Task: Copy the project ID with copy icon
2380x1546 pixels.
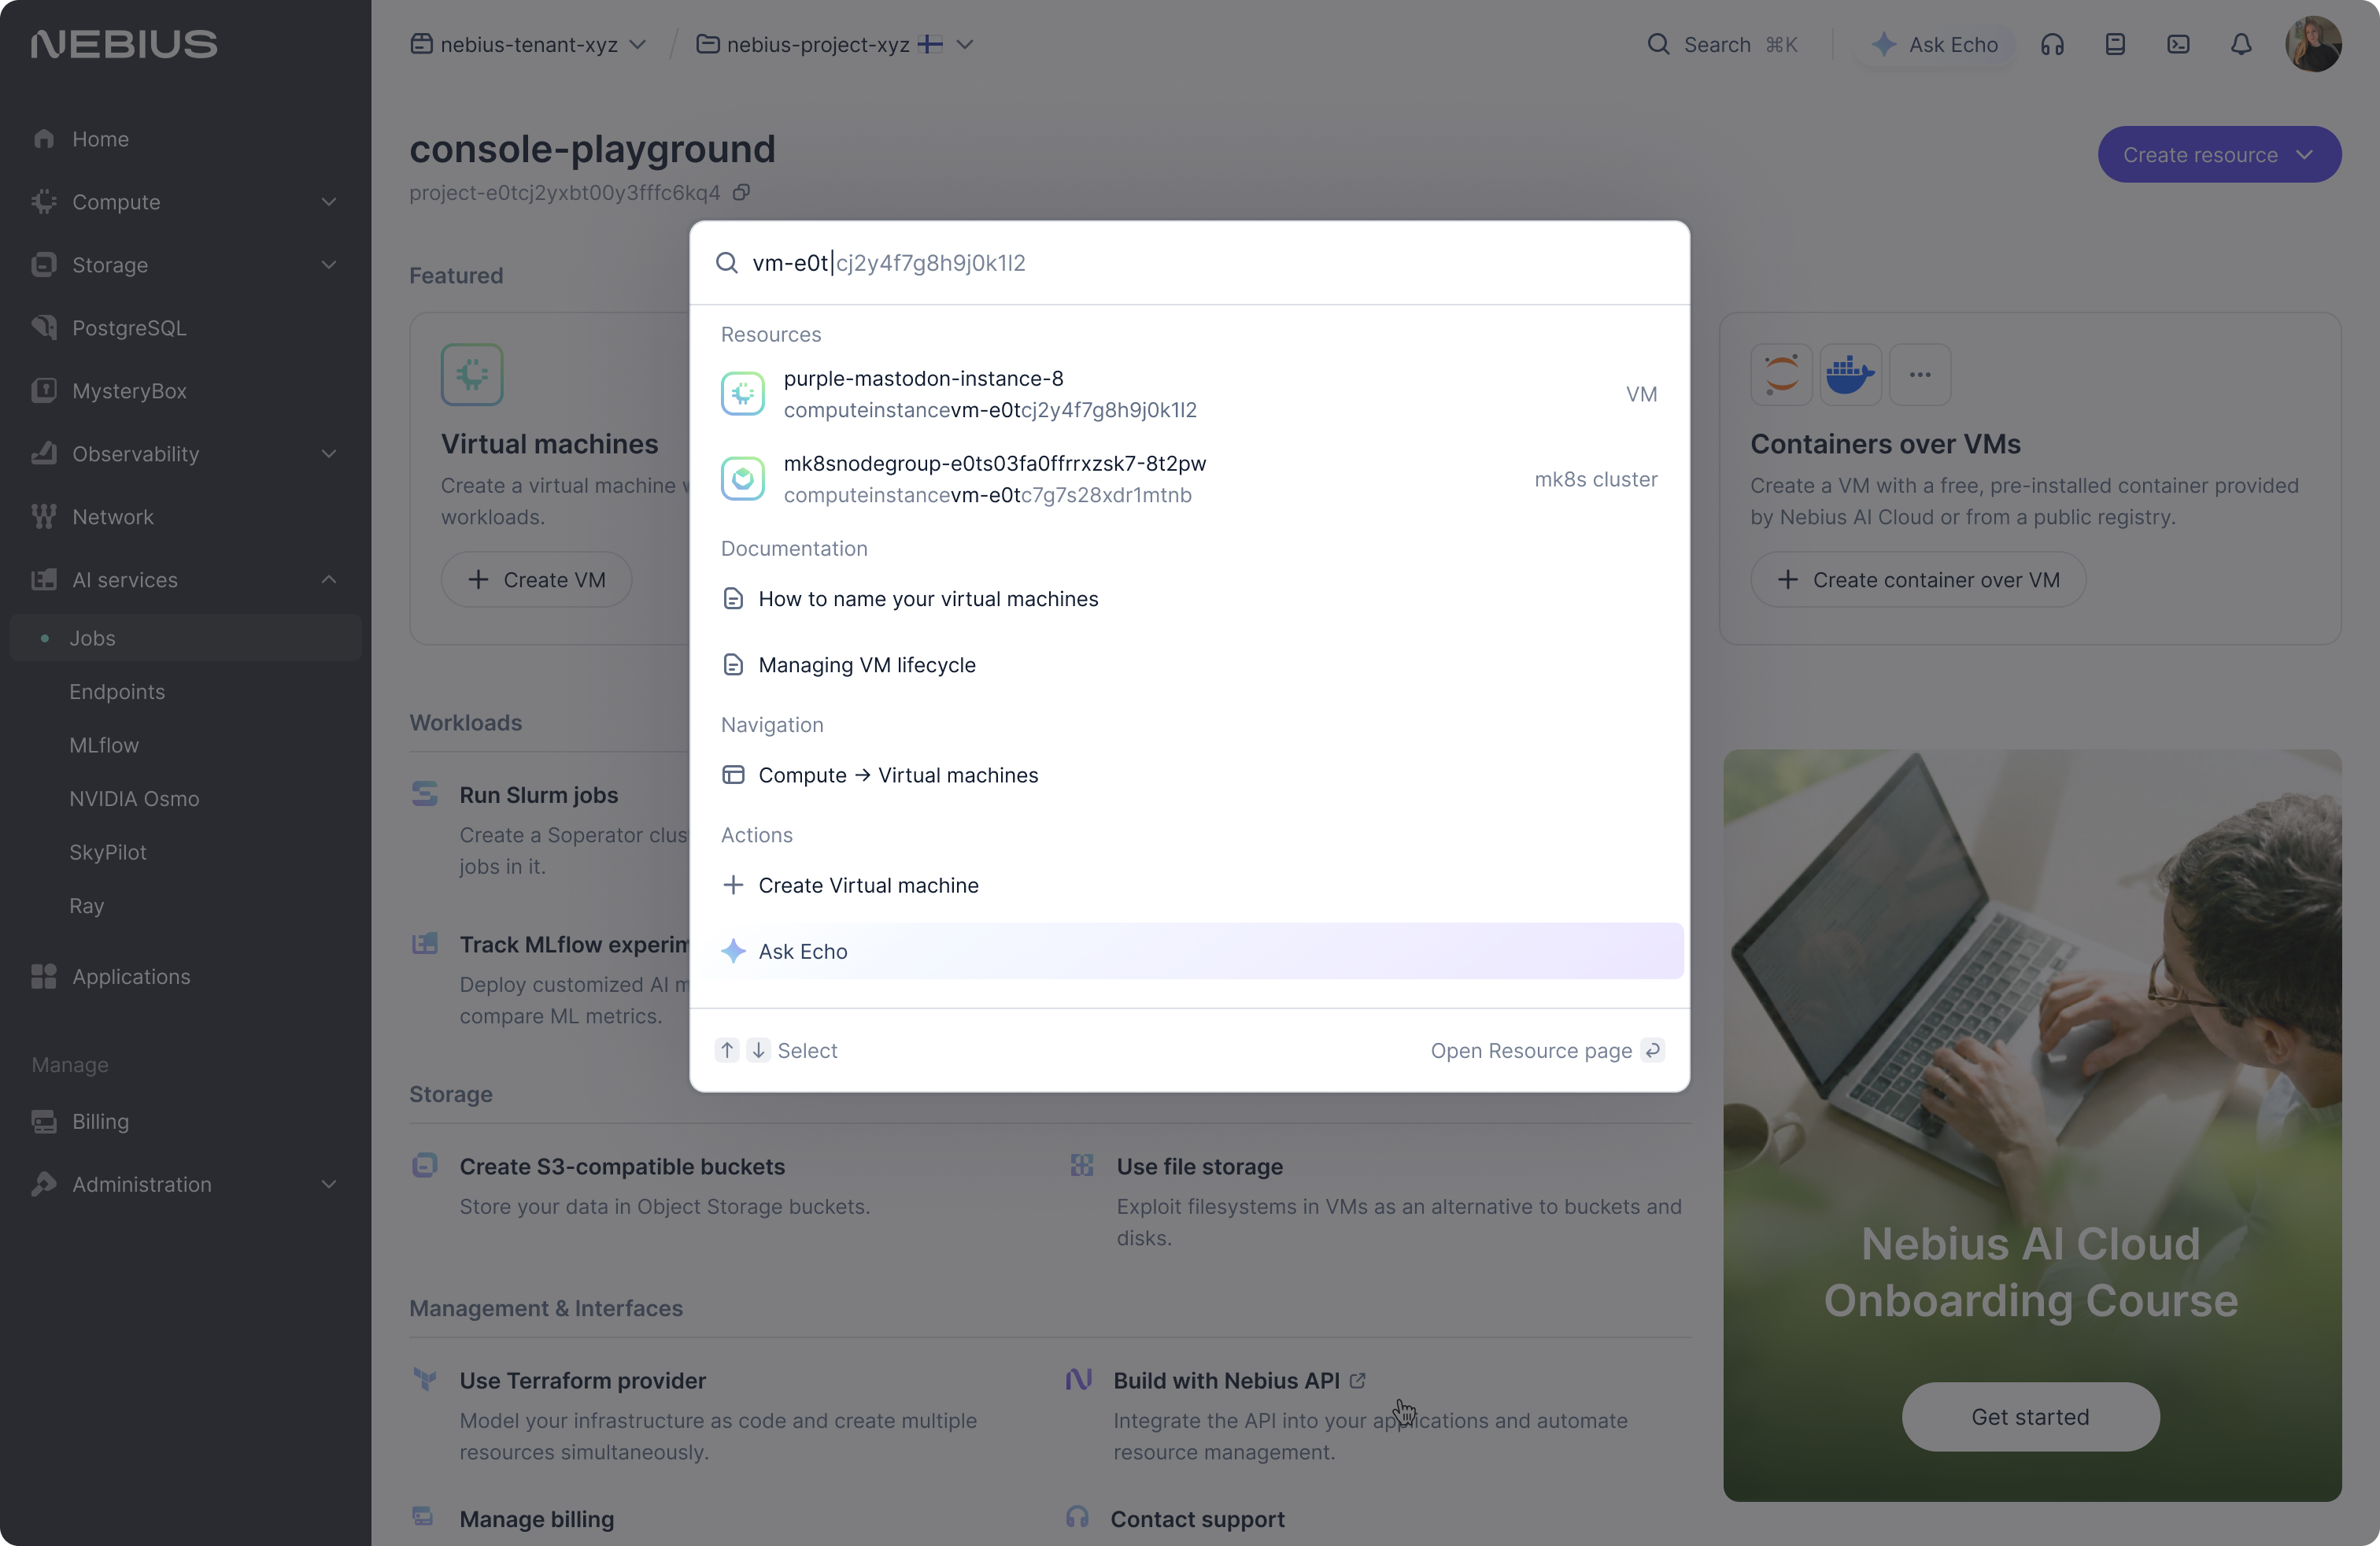Action: (741, 192)
